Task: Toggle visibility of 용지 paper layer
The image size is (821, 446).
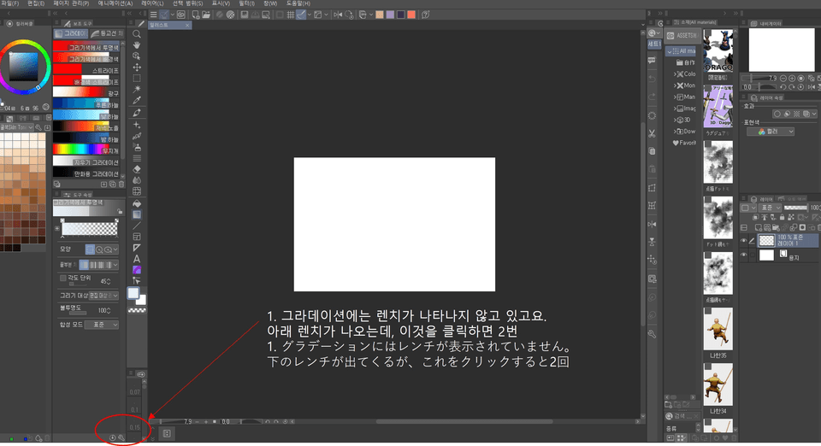Action: 743,255
